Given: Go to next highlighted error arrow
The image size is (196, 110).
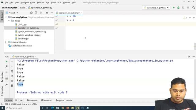Looking at the screenshot, I should coord(194,18).
